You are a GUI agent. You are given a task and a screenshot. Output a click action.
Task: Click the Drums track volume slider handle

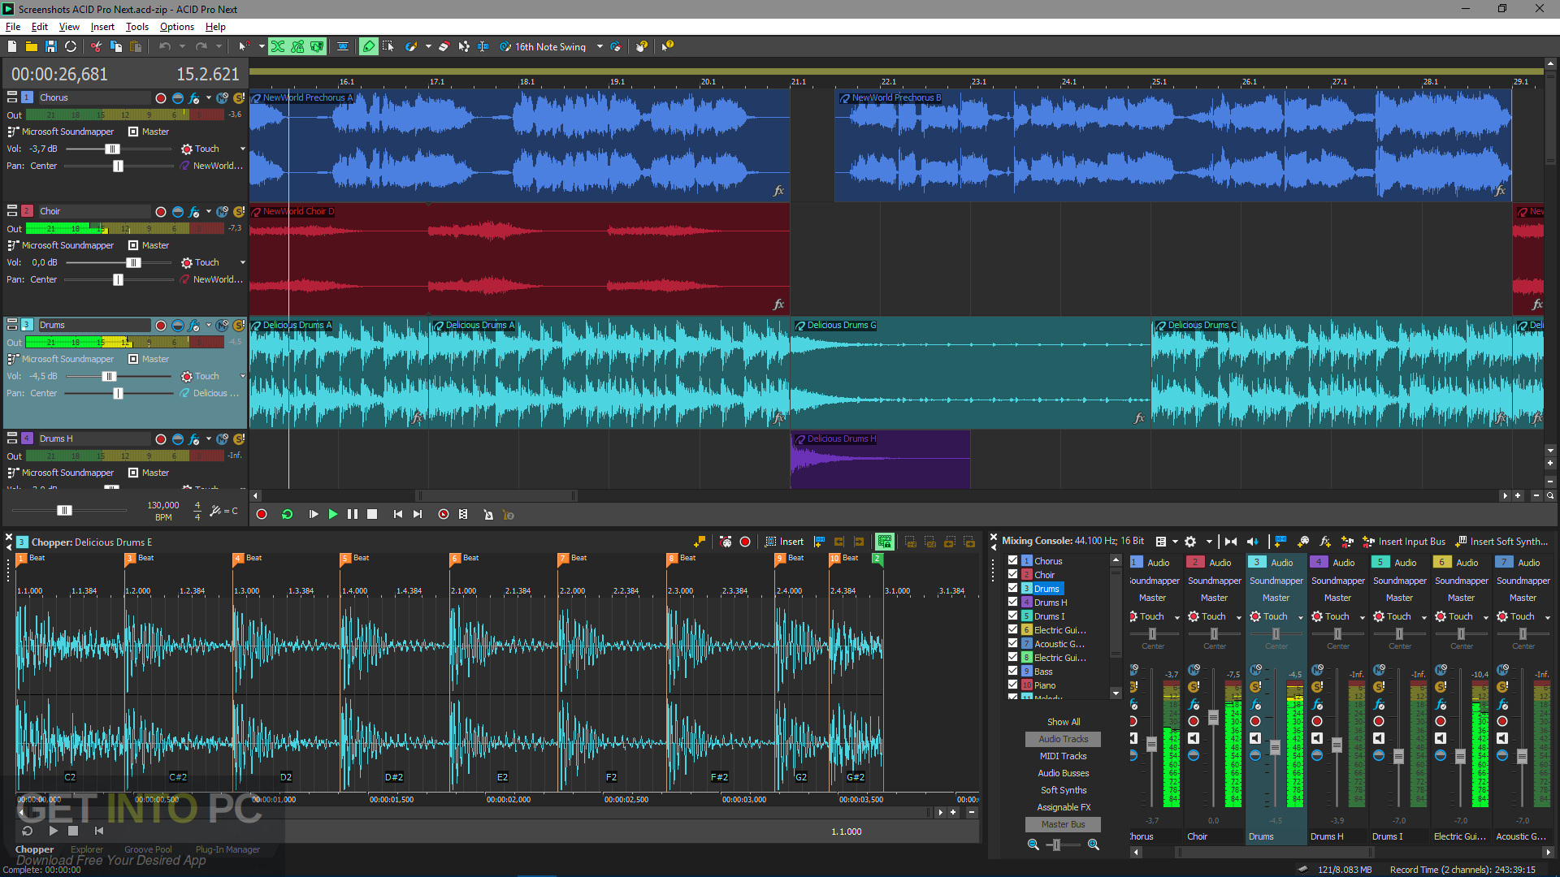[109, 377]
